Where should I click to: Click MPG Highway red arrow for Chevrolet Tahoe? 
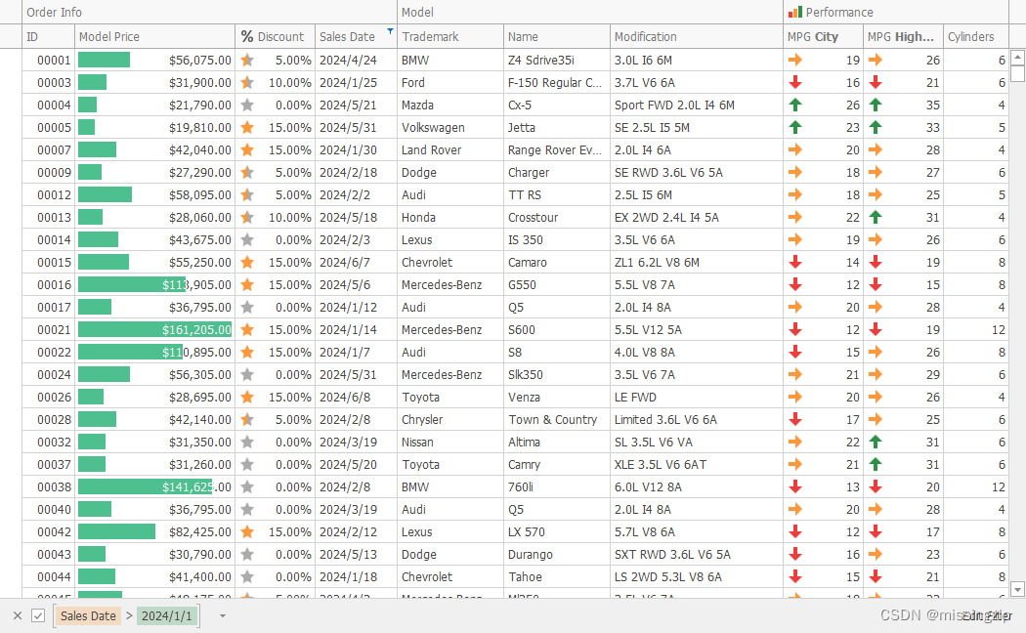pyautogui.click(x=875, y=576)
